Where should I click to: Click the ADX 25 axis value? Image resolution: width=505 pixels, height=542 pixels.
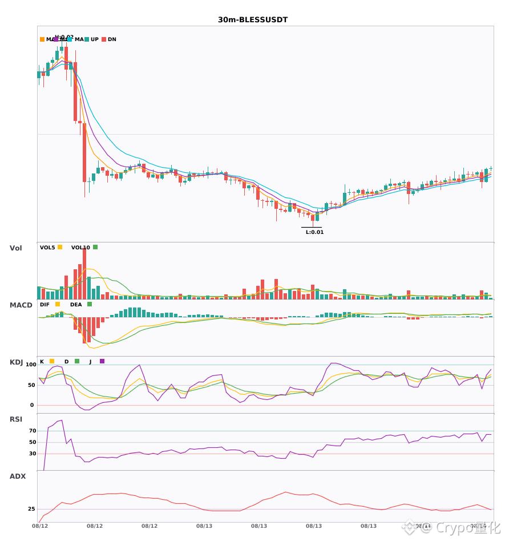click(31, 509)
